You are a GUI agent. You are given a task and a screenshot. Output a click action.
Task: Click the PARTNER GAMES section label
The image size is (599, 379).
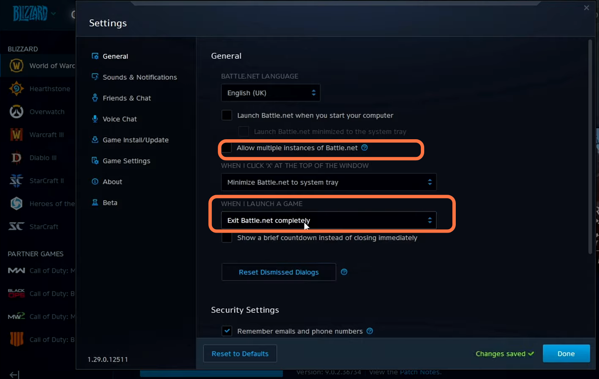point(35,254)
